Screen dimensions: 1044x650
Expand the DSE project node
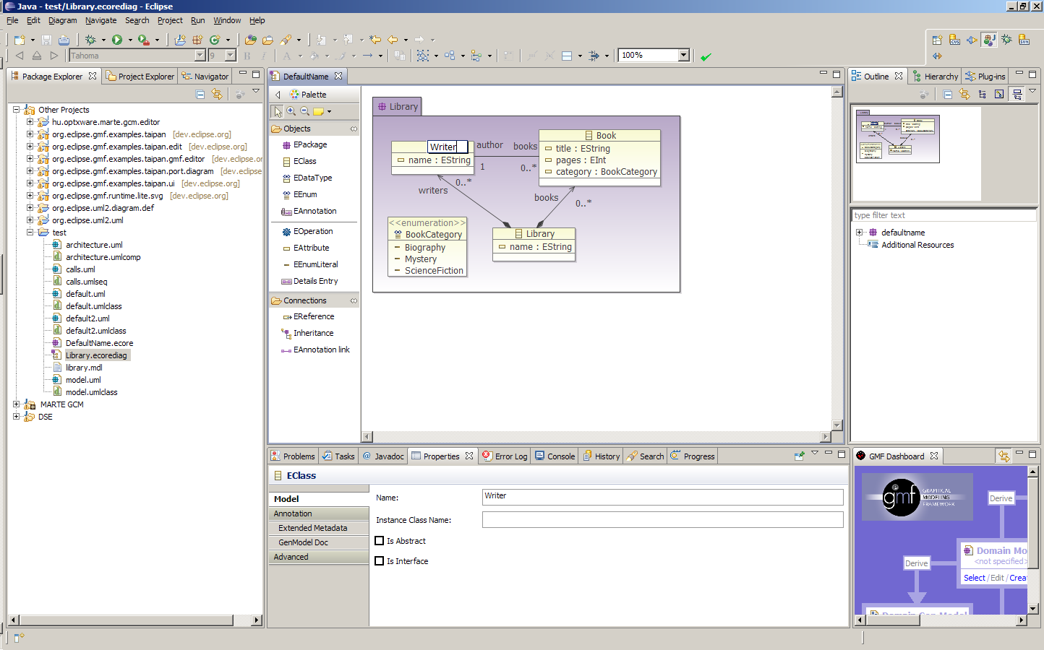click(16, 417)
